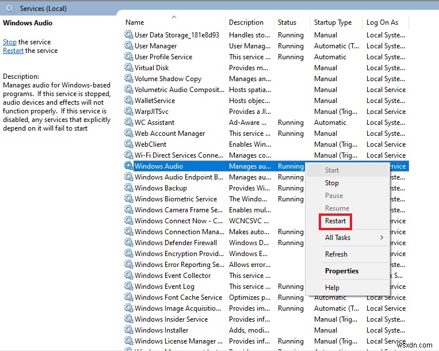Select the Windows Event Collector icon
The image size is (439, 351).
(x=128, y=275)
